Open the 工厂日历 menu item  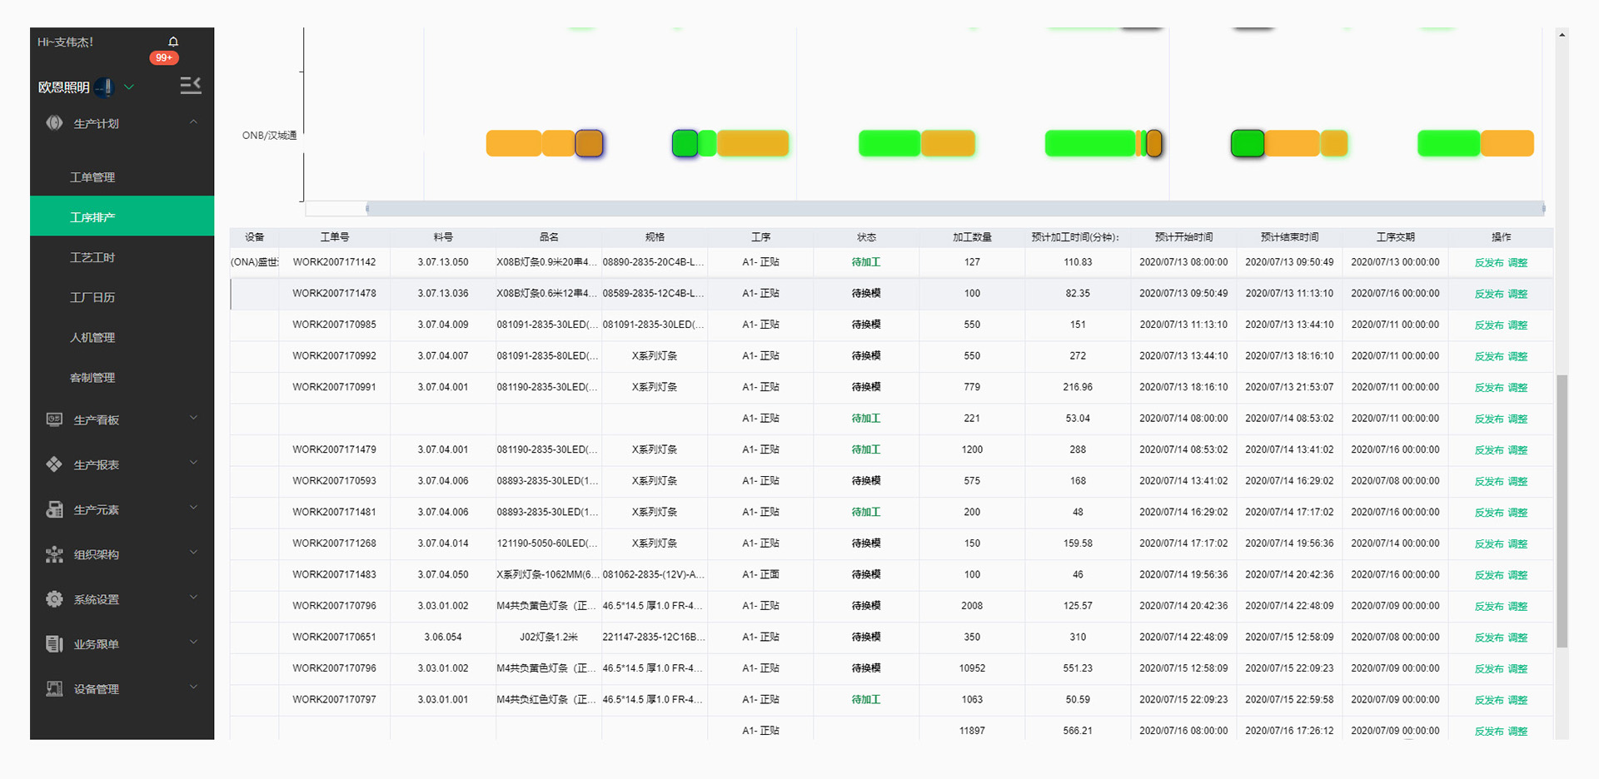point(122,297)
